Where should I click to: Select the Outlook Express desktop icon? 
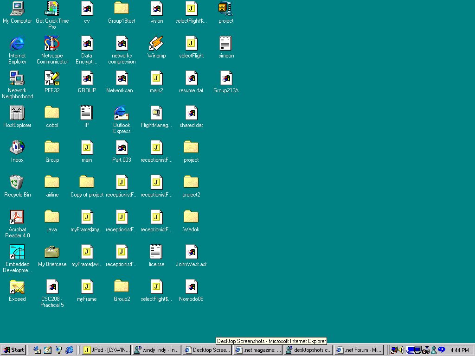pos(122,113)
